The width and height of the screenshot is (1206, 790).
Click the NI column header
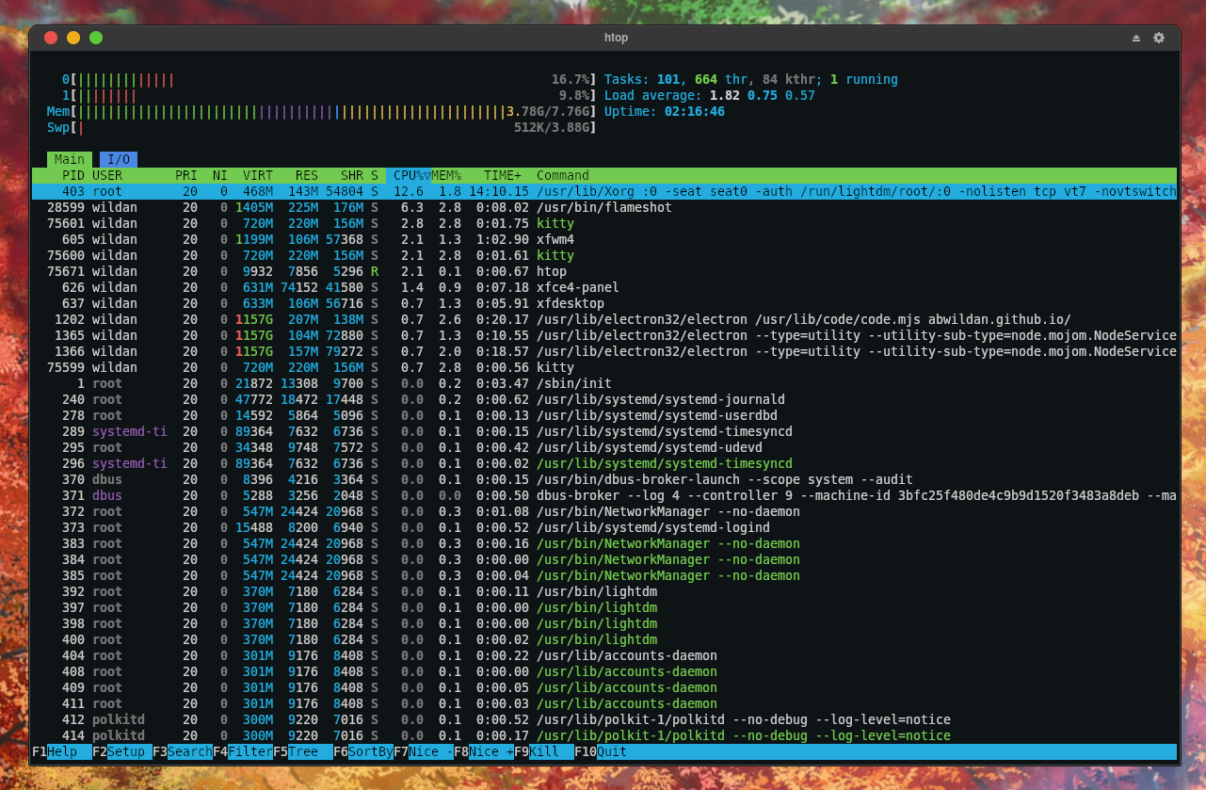[220, 175]
